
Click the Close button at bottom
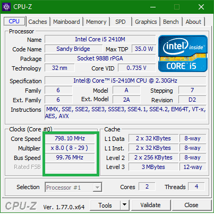pyautogui.click(x=191, y=205)
